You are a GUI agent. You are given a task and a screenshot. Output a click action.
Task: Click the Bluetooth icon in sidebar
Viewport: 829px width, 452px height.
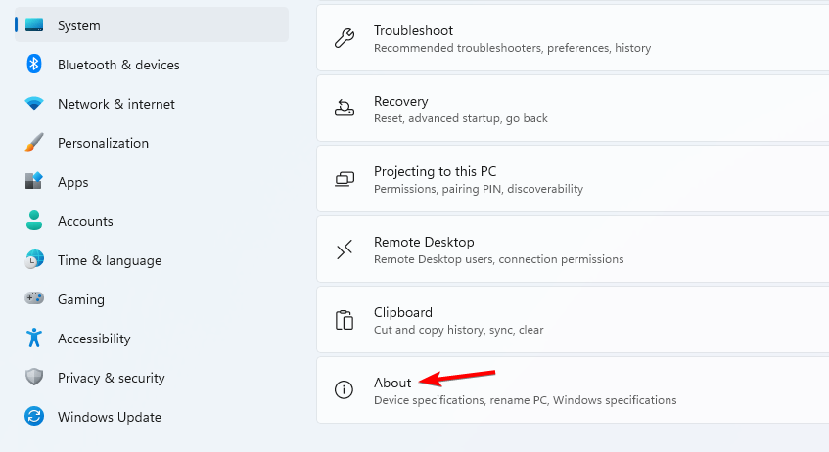(x=34, y=65)
